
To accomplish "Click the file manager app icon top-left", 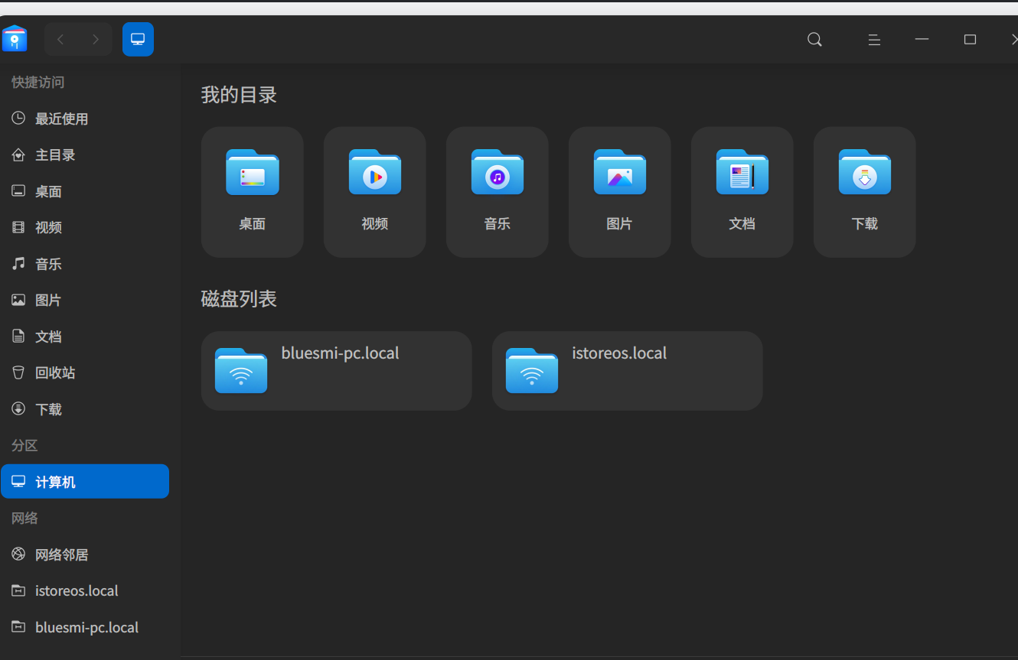I will coord(15,39).
